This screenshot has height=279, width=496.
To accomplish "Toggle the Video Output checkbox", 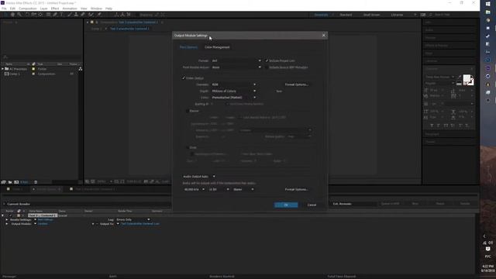I will click(x=184, y=77).
